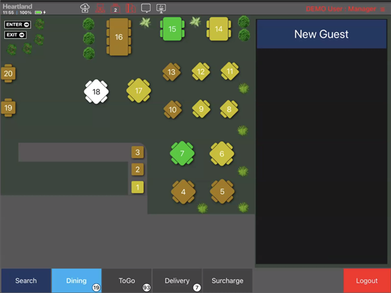The width and height of the screenshot is (391, 293).
Task: Click the red network terminals status icon
Action: point(100,8)
